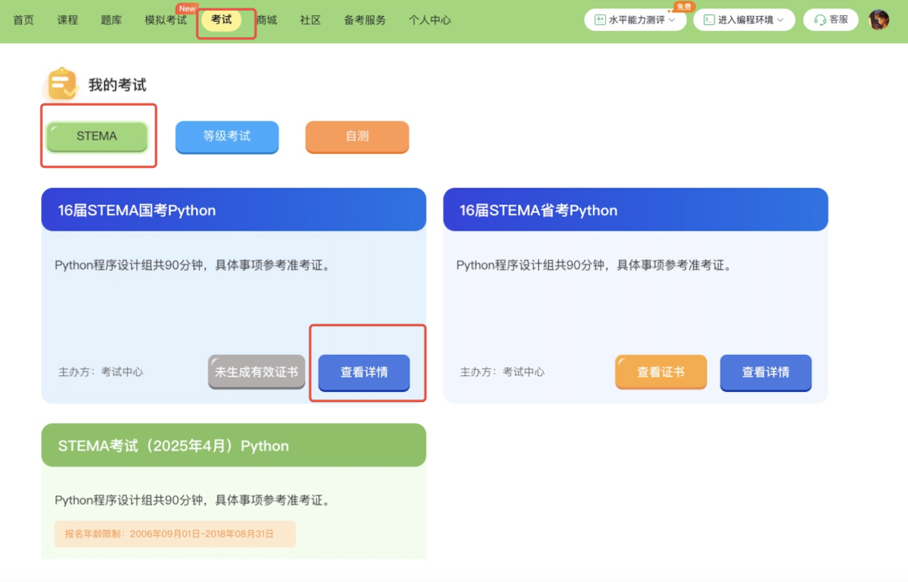The image size is (908, 582).
Task: Go to 题库 in the navigation bar
Action: click(x=111, y=20)
